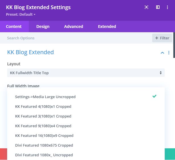
Task: Select KK Featured 16(1080)x9 Cropped option
Action: (x=86, y=135)
